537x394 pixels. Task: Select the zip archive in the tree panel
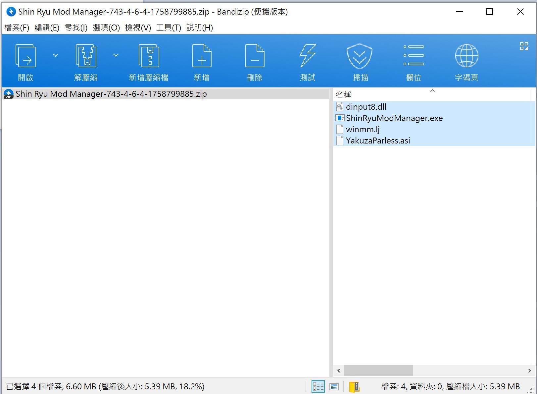pyautogui.click(x=165, y=94)
